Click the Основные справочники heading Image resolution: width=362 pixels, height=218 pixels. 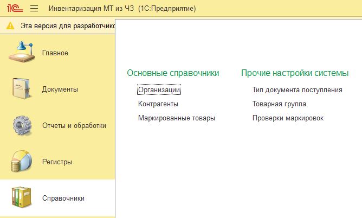(173, 73)
